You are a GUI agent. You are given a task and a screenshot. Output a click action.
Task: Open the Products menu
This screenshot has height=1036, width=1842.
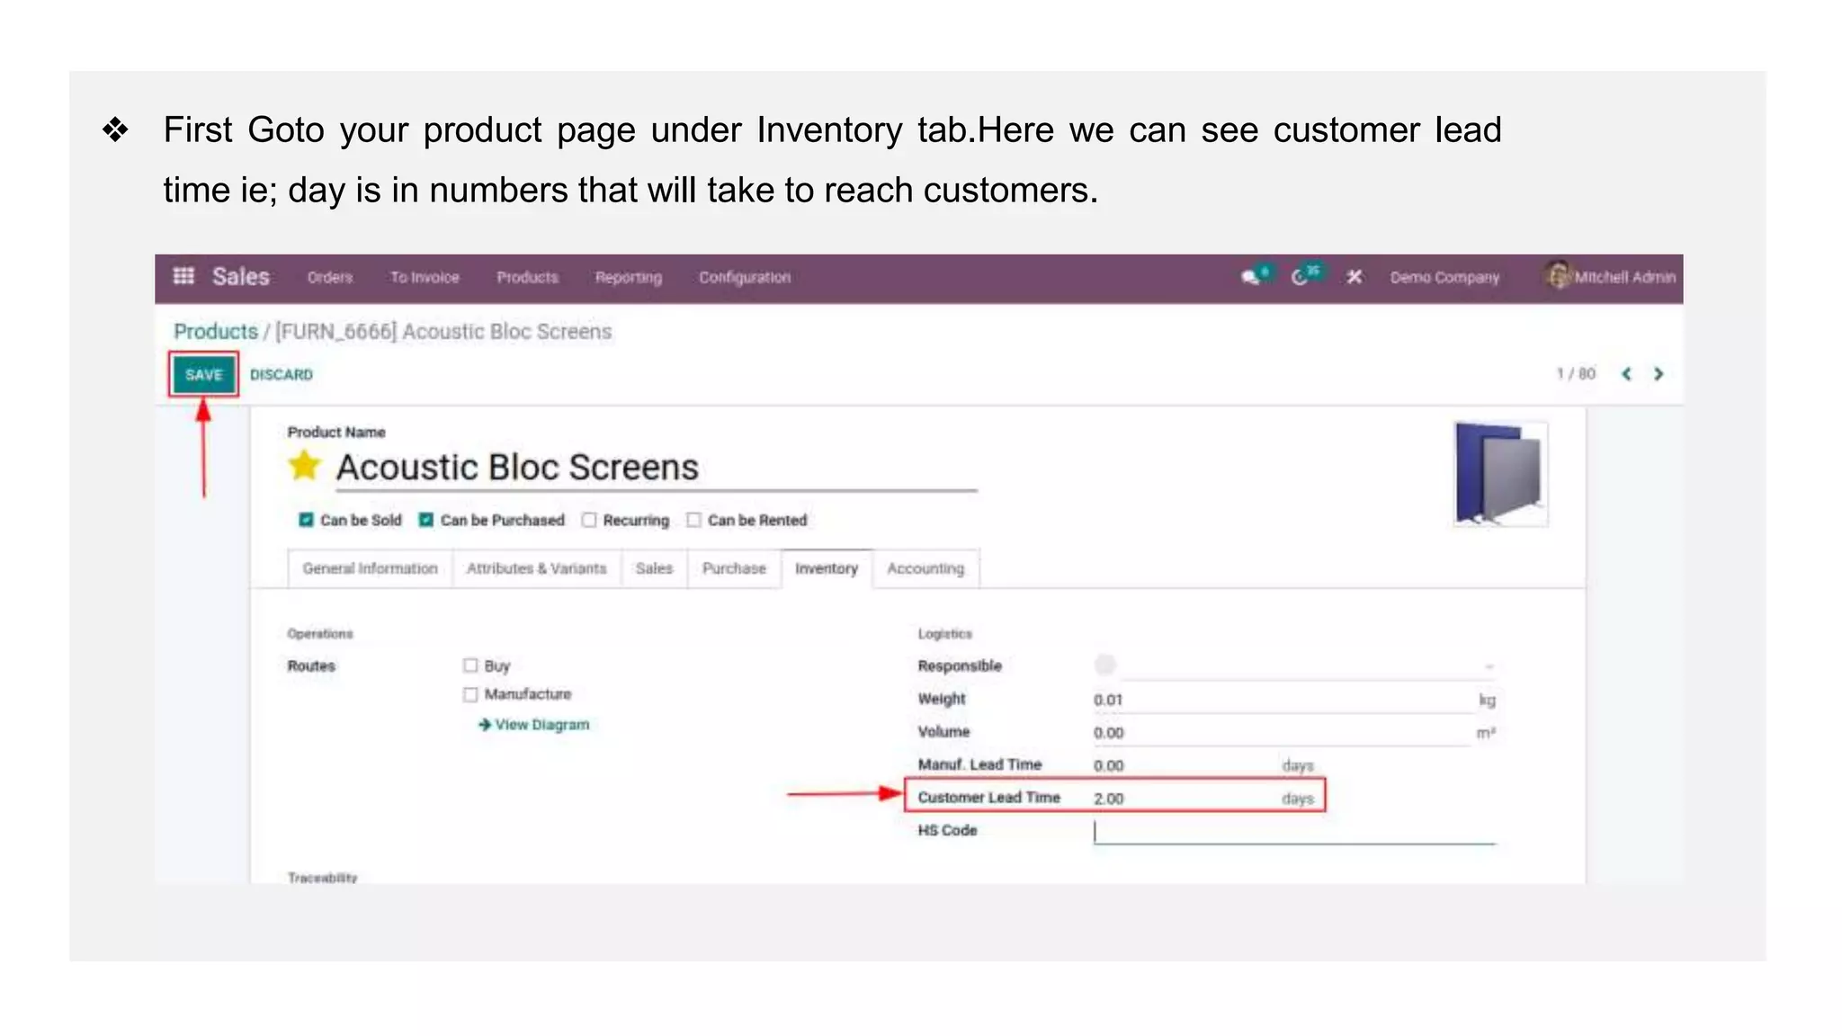point(527,278)
